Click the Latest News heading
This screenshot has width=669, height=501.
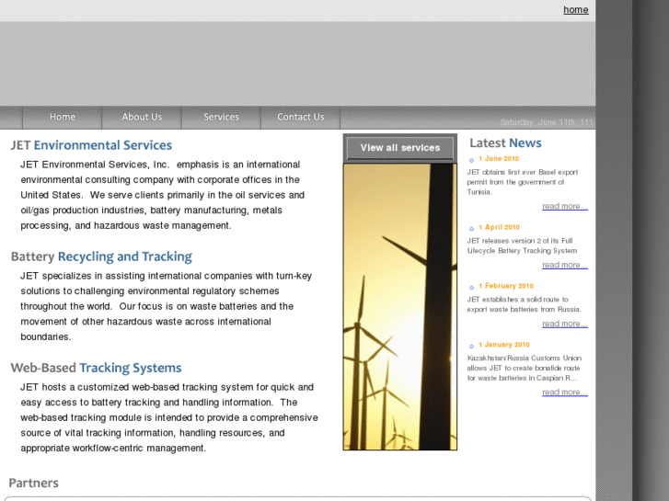click(x=505, y=142)
